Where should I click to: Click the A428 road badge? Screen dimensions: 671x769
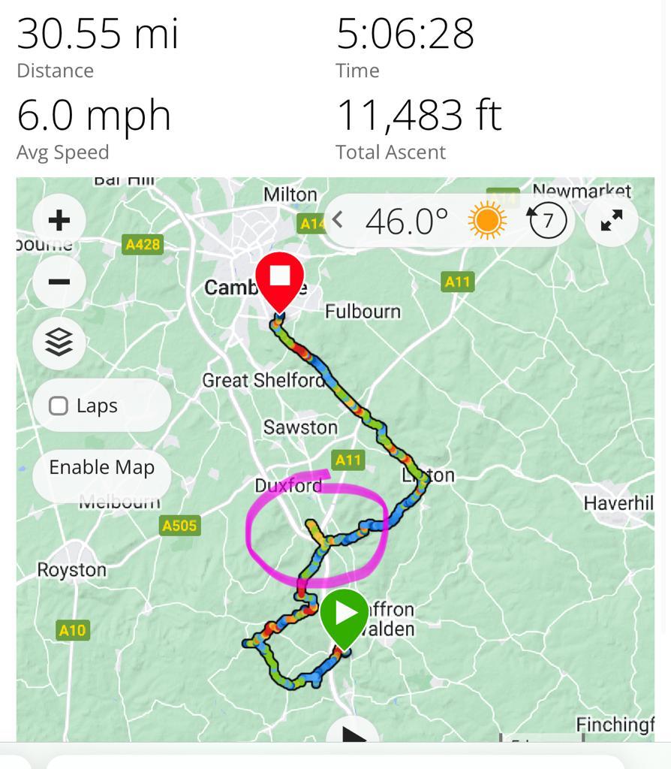point(142,244)
